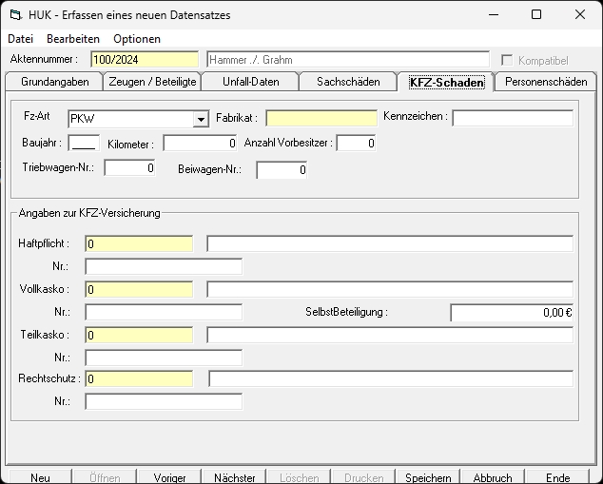Screen dimensions: 603x484
Task: Select the Sachschäden tab
Action: click(x=348, y=82)
